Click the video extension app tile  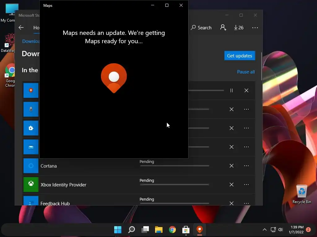(31, 128)
